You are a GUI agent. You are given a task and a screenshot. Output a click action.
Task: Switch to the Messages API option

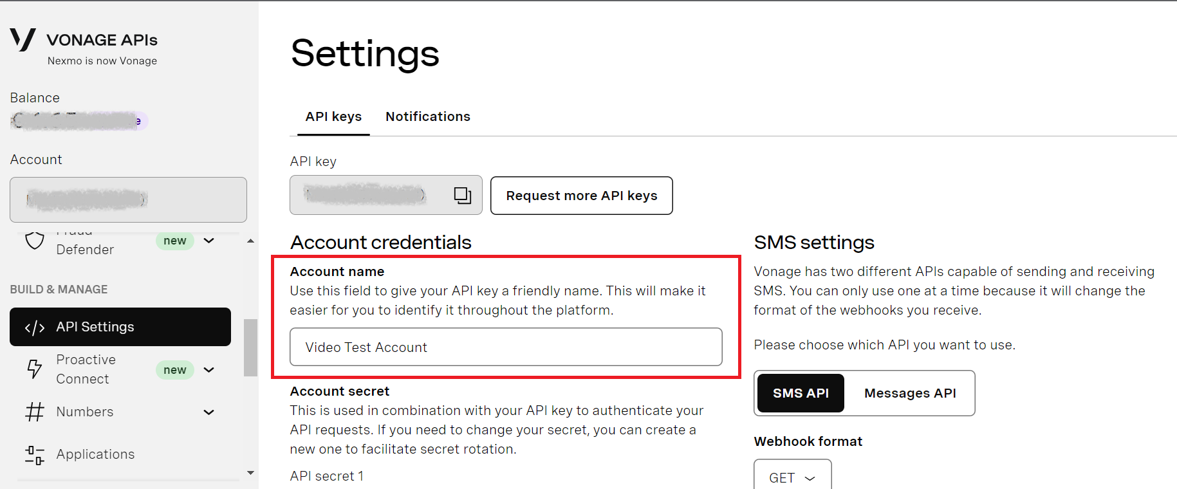(909, 393)
